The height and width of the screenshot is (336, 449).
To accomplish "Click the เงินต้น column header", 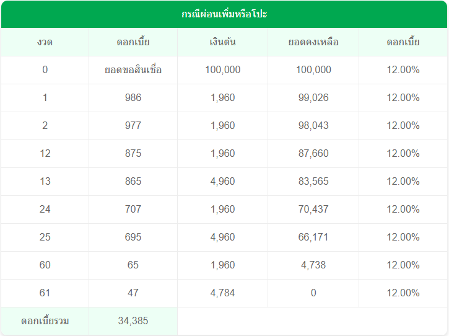I will [x=222, y=42].
